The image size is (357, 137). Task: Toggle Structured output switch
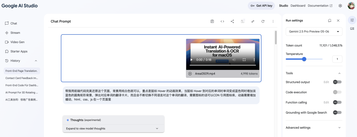(337, 82)
